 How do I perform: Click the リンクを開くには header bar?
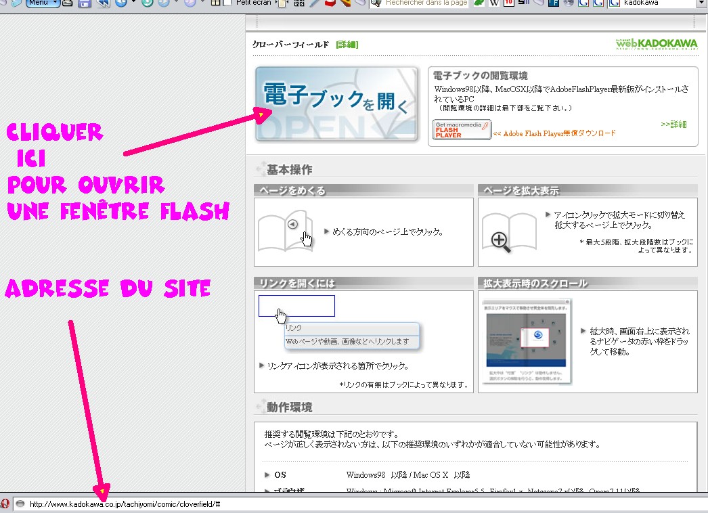(x=363, y=283)
